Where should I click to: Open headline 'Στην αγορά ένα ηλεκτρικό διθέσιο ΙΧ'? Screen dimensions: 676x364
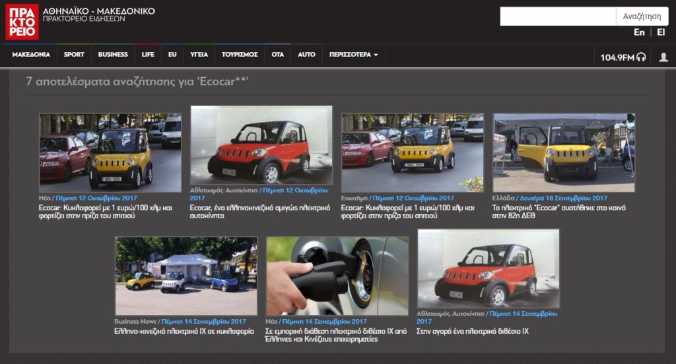(472, 331)
